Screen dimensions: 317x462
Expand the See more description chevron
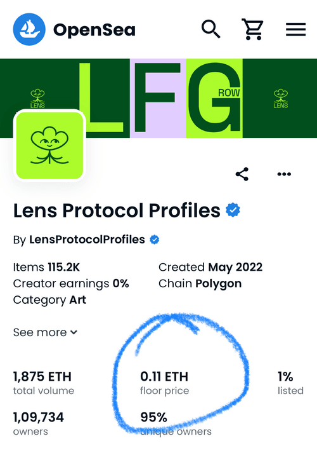tap(74, 332)
